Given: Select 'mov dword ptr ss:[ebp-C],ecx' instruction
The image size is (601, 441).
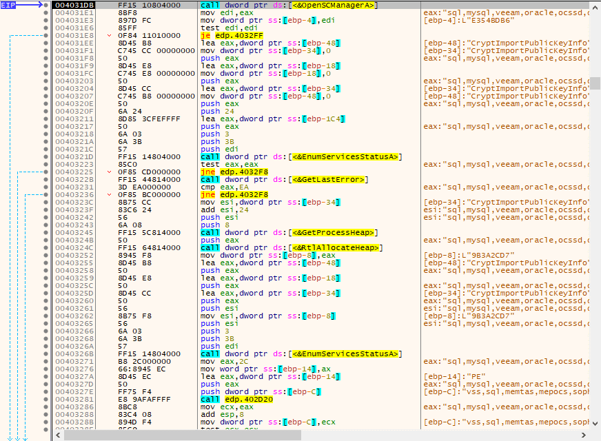Looking at the screenshot, I should [x=267, y=422].
